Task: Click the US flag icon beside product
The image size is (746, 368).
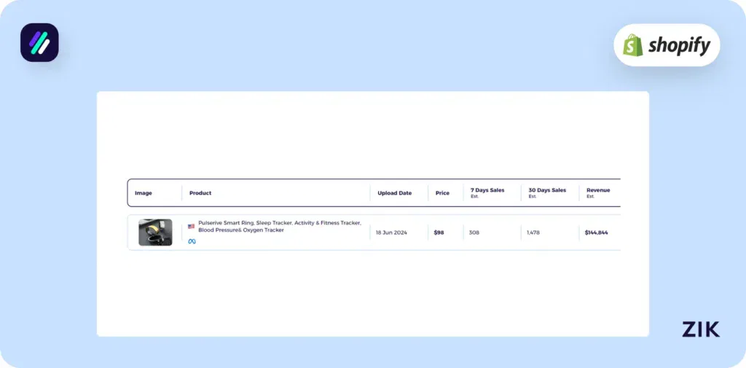Action: [192, 227]
